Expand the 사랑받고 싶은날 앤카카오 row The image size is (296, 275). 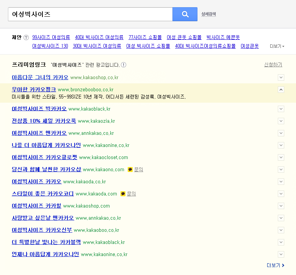pyautogui.click(x=281, y=218)
